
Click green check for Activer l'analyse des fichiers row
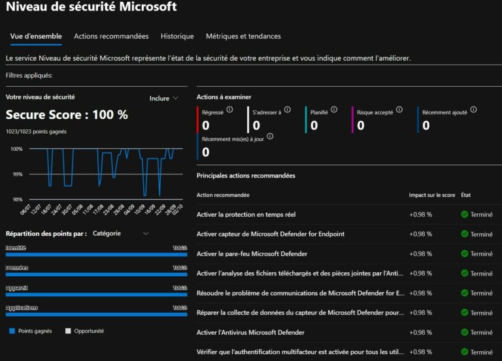click(465, 274)
